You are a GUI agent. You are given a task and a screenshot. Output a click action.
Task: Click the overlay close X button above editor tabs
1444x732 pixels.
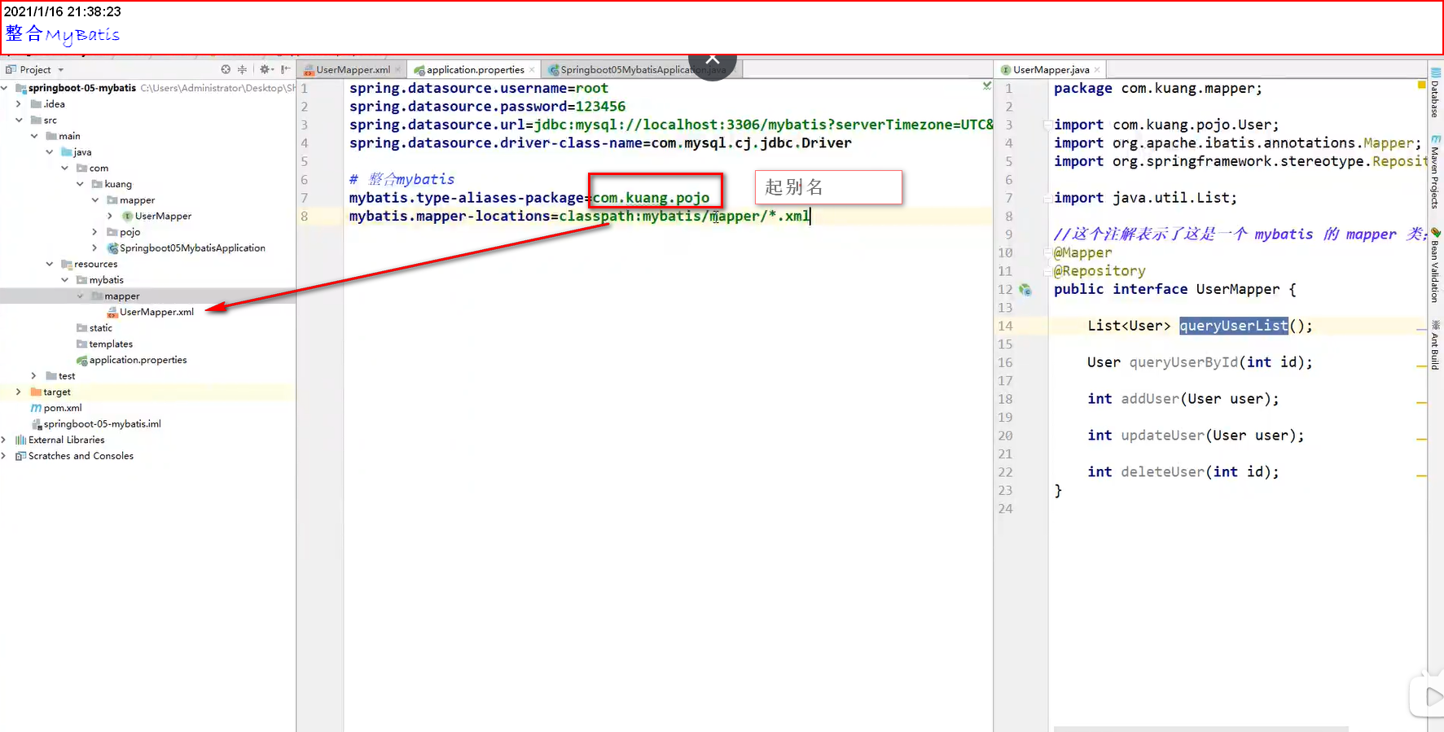713,61
